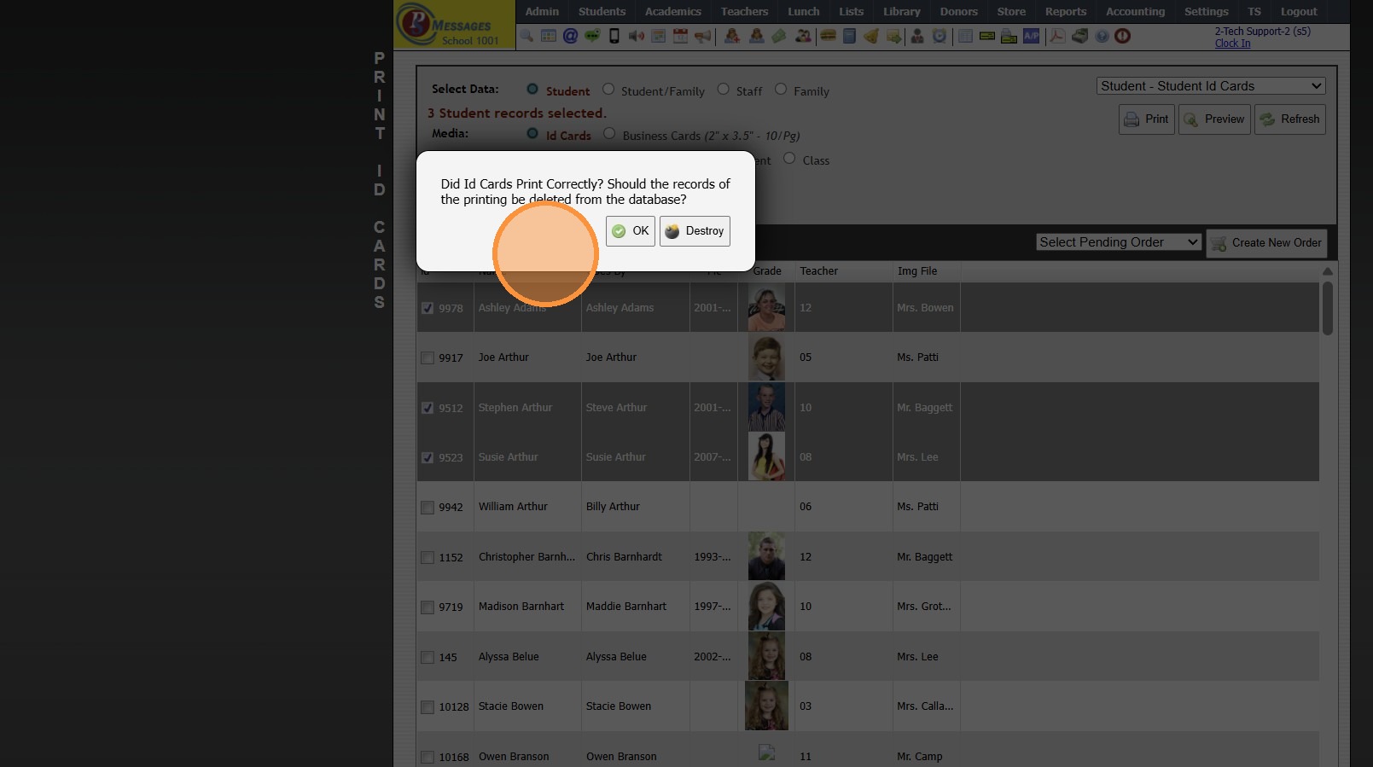This screenshot has width=1373, height=767.
Task: Open the PDF document icon
Action: point(1057,36)
